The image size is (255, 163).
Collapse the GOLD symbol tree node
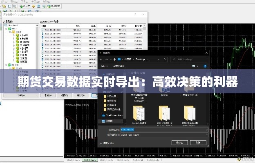coord(11,31)
